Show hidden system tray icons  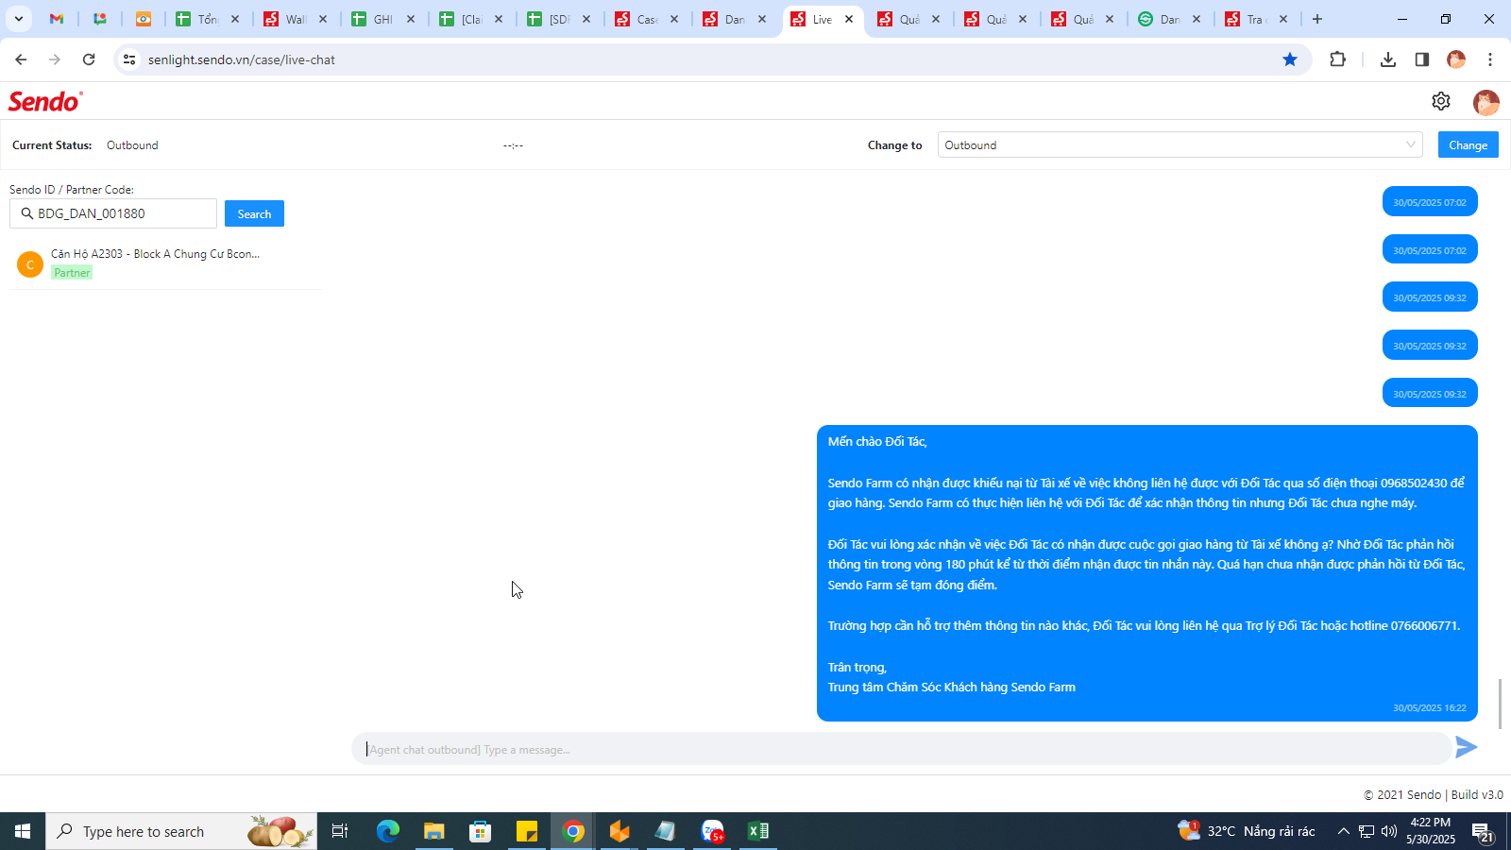tap(1343, 831)
